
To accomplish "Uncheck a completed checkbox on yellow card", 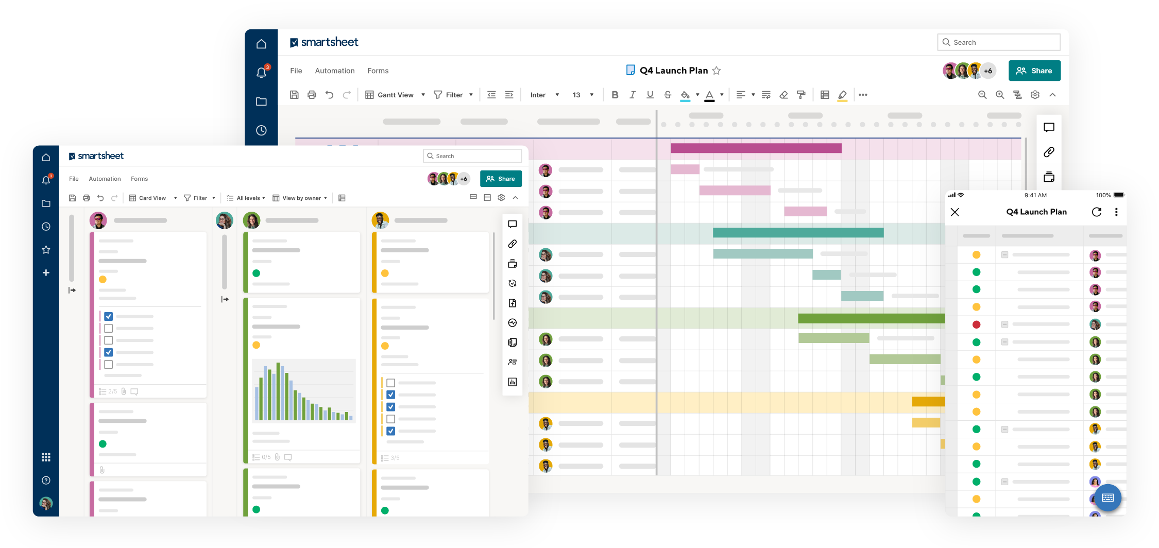I will (x=391, y=394).
